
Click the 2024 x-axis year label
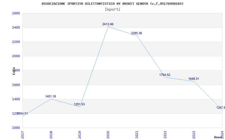pyautogui.click(x=222, y=135)
